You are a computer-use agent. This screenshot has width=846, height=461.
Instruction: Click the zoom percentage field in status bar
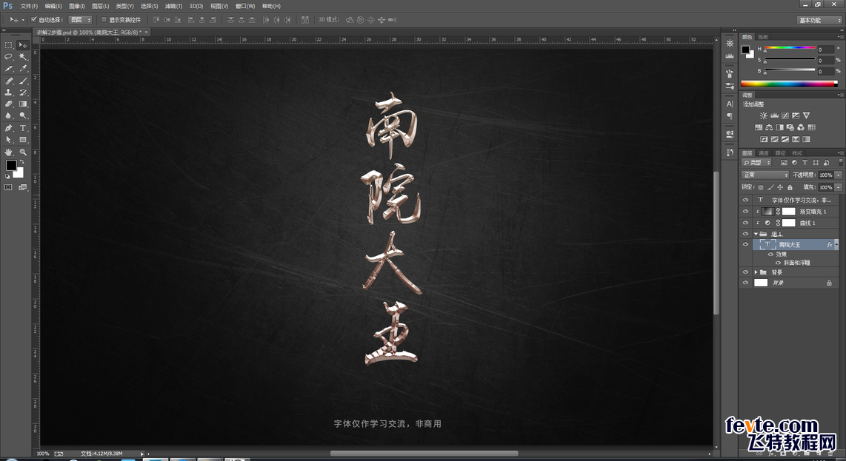43,454
